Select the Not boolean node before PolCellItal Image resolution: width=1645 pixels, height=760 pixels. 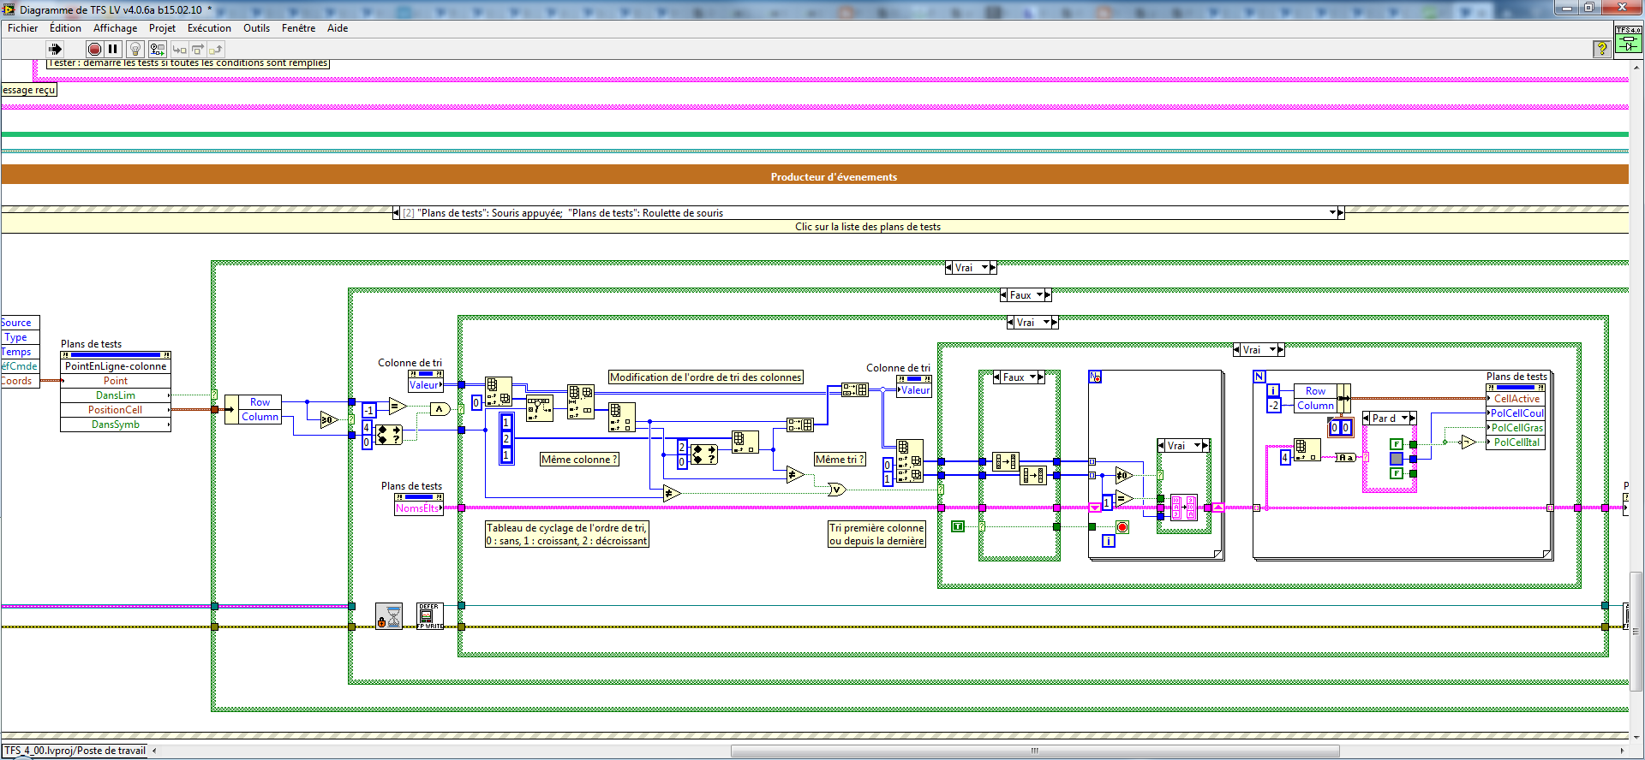(x=1469, y=442)
